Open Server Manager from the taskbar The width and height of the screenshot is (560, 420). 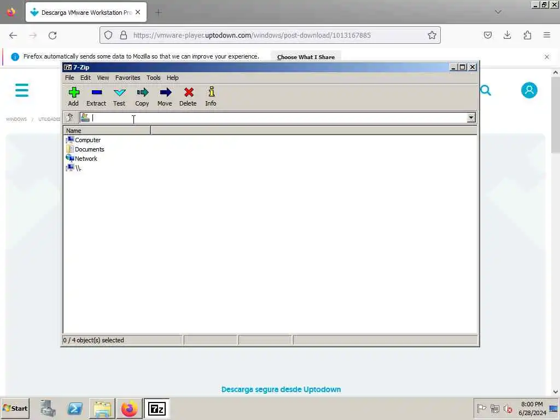click(48, 408)
